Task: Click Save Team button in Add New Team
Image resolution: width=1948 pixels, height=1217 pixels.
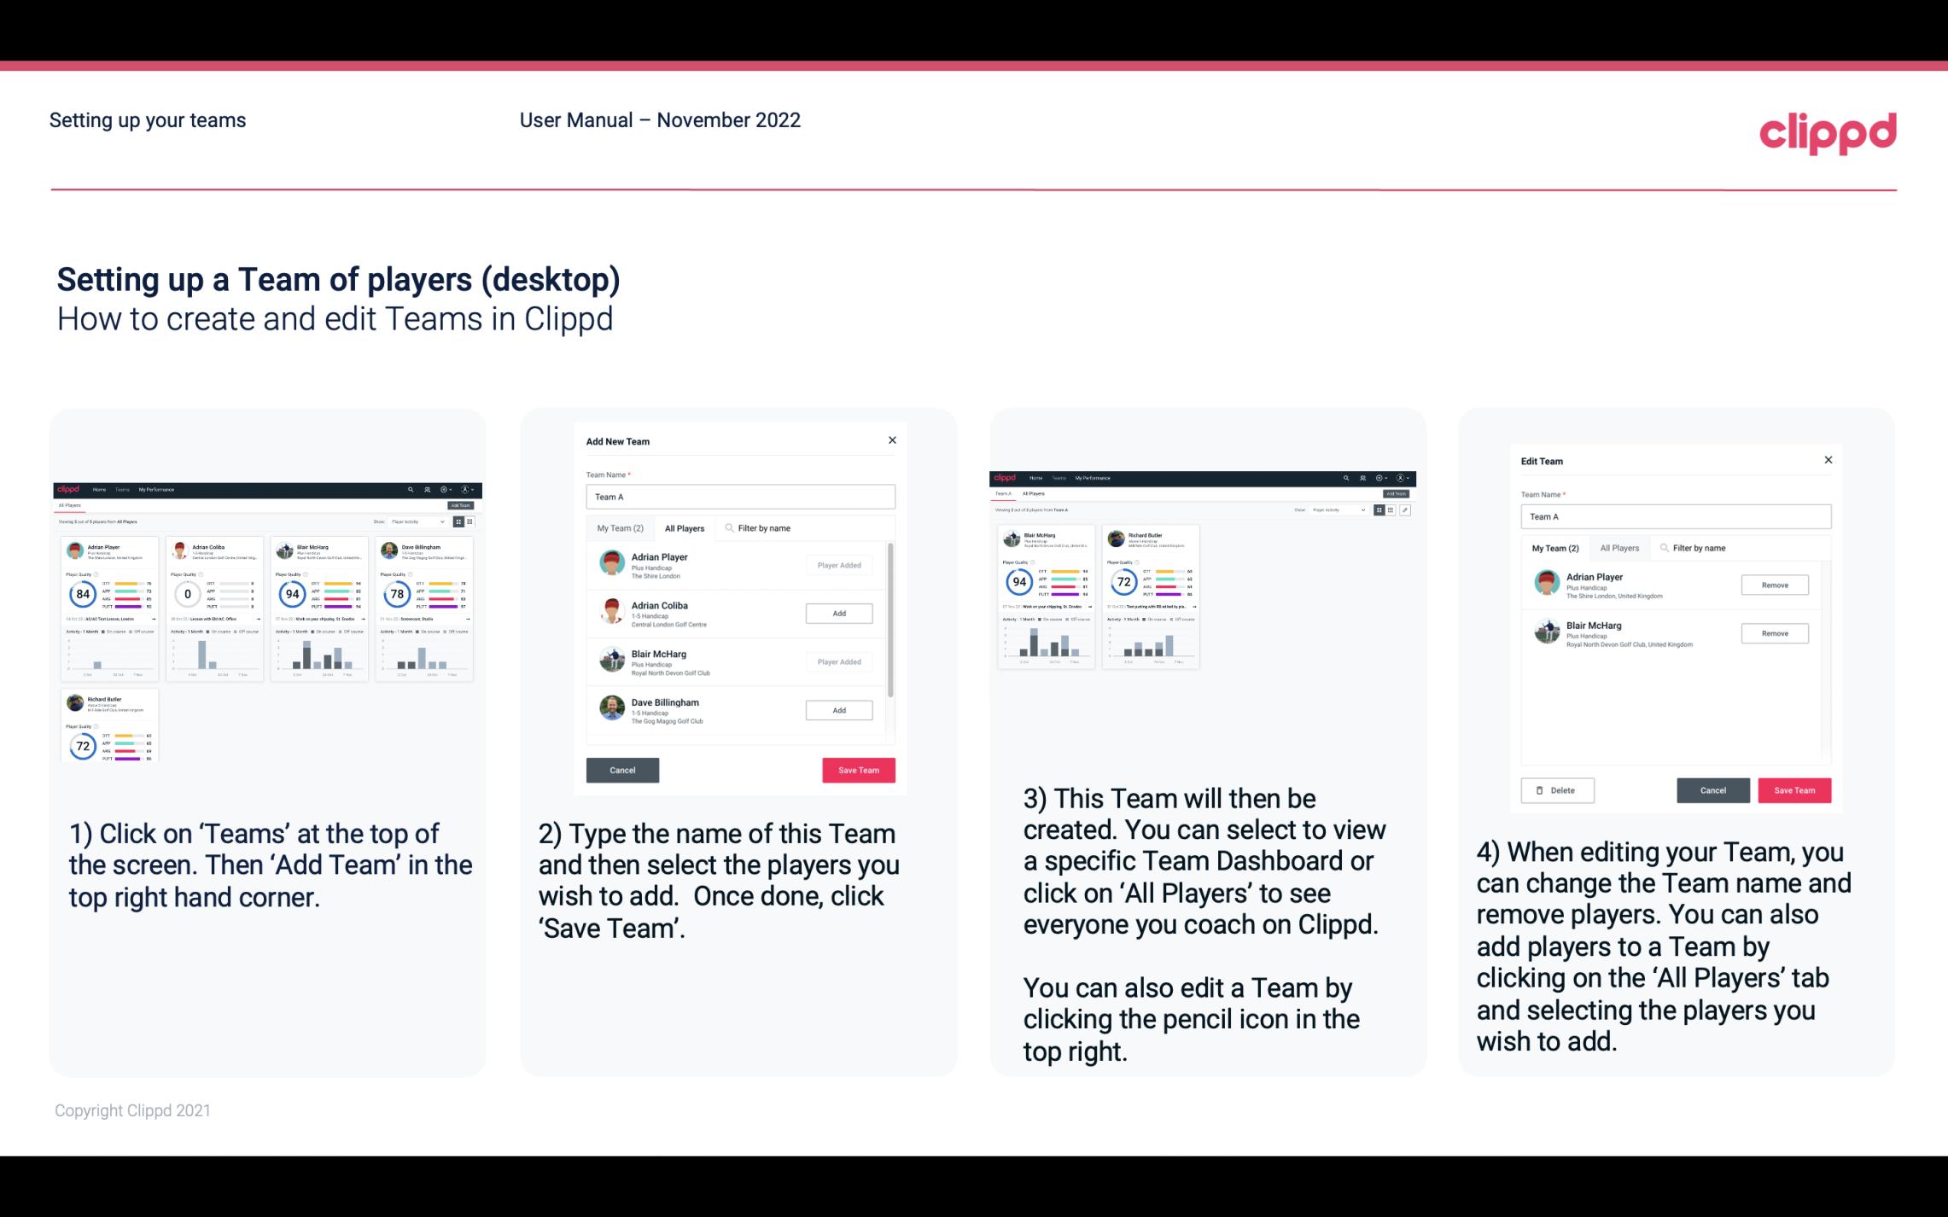Action: 857,768
